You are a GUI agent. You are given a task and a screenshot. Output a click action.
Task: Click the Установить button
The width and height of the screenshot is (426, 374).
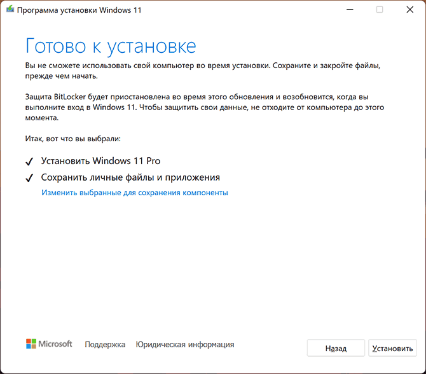point(392,348)
